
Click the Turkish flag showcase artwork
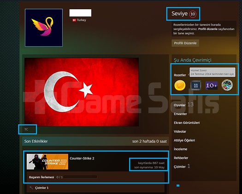click(82, 92)
